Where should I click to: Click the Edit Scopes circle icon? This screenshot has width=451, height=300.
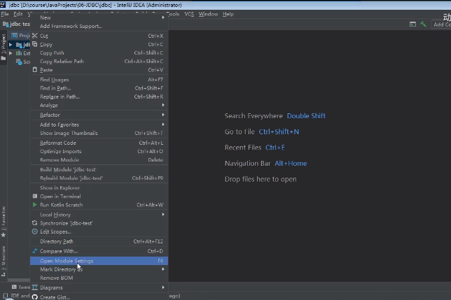point(35,231)
